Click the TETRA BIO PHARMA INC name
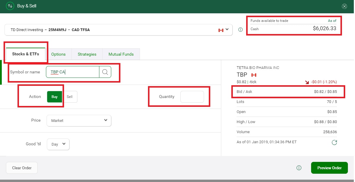Screen dimensions: 355x182 click(258, 67)
